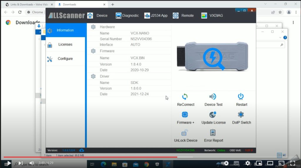Switch to theater mode

pyautogui.click(x=270, y=163)
